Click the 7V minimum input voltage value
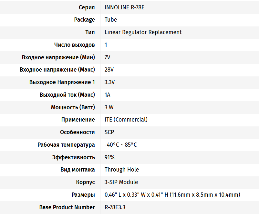Screen dimensions: 259x217 tap(108, 57)
